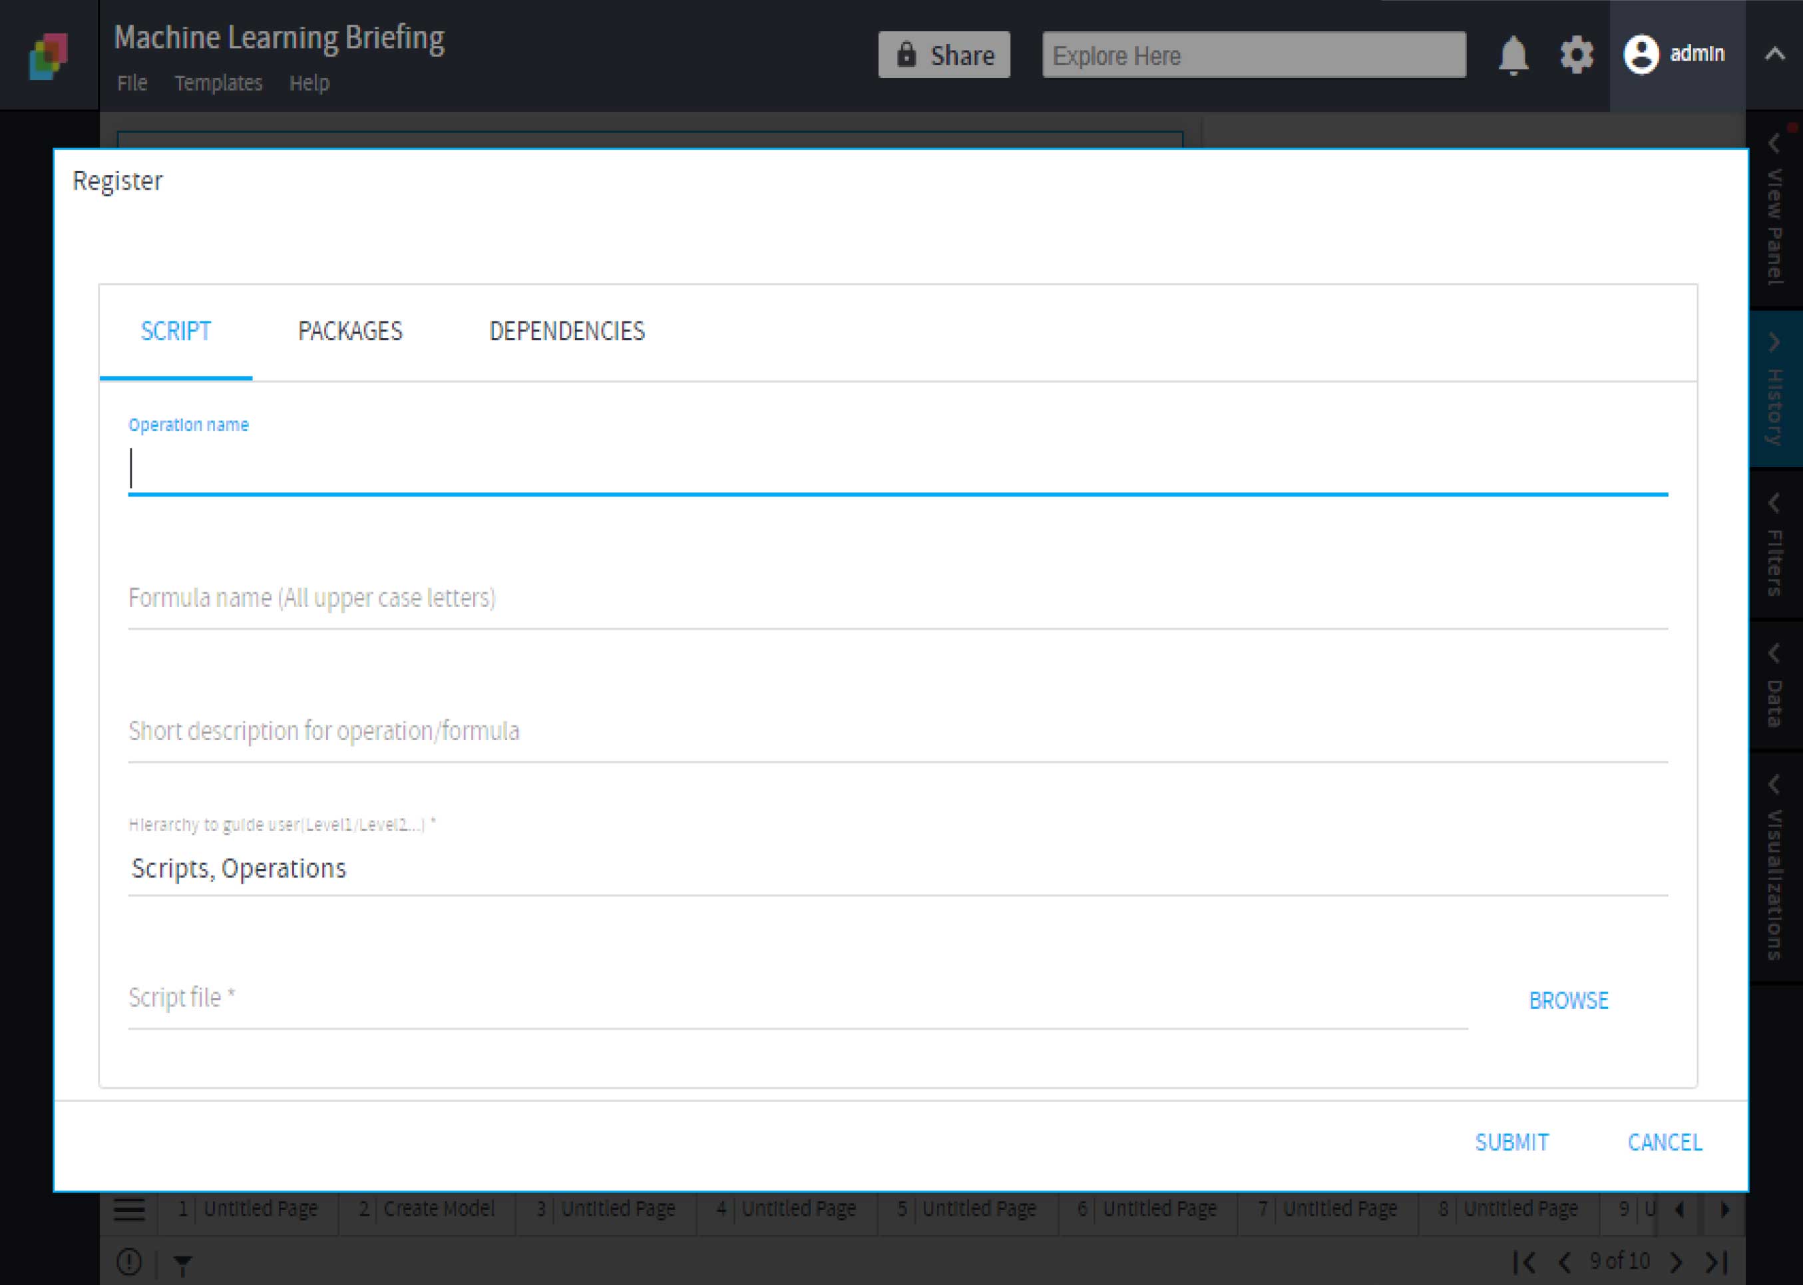This screenshot has height=1285, width=1803.
Task: Click the Operation name input field
Action: pos(898,468)
